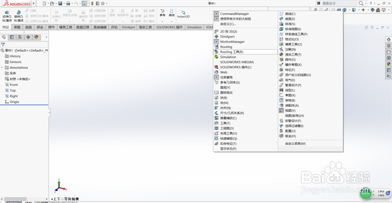392x203 pixels.
Task: Click the 拉伸凸台/基体 extrude boss tool
Action: pos(7,16)
